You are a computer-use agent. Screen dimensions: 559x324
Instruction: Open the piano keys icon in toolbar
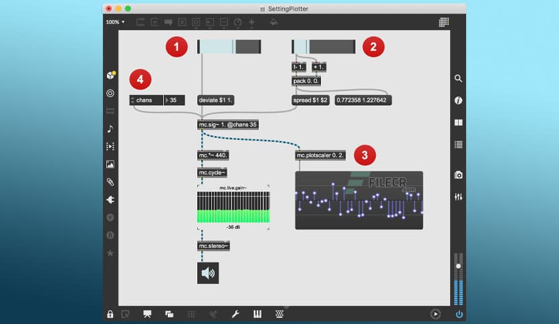pyautogui.click(x=257, y=314)
